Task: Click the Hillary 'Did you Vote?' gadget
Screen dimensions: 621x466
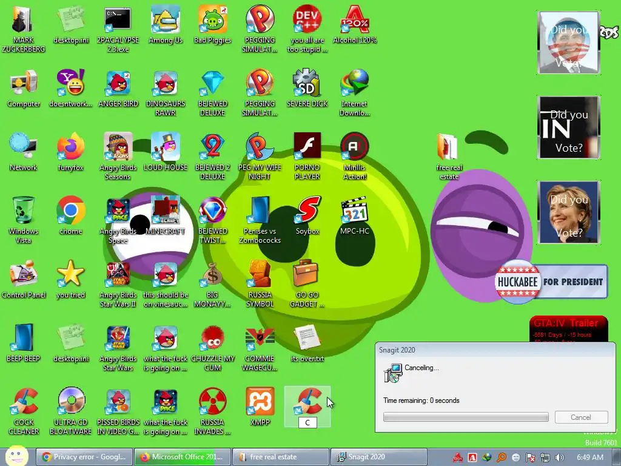Action: click(568, 212)
